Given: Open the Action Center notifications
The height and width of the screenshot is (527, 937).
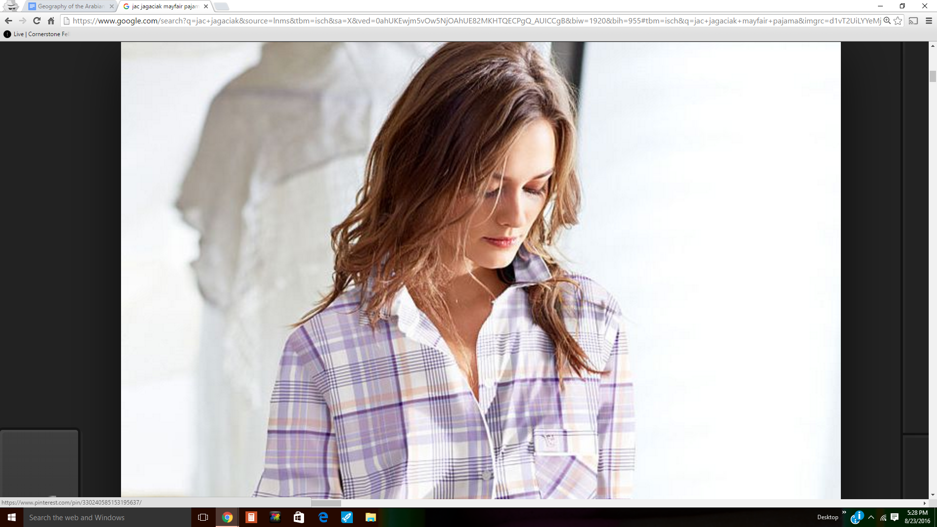Looking at the screenshot, I should (895, 517).
